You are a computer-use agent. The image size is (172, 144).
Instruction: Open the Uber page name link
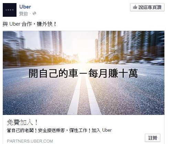(x=25, y=7)
